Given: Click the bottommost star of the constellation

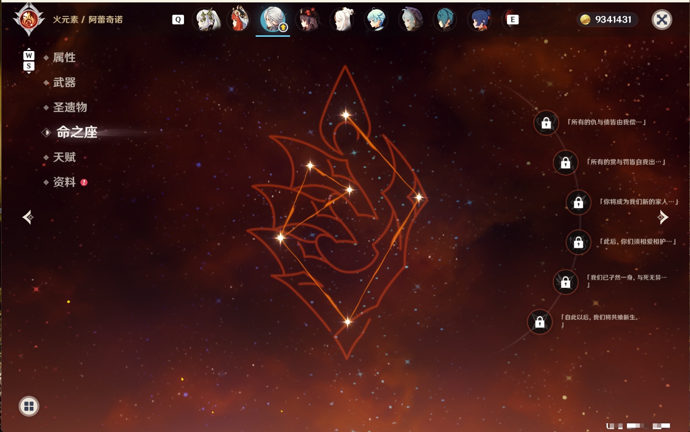Looking at the screenshot, I should [x=347, y=322].
